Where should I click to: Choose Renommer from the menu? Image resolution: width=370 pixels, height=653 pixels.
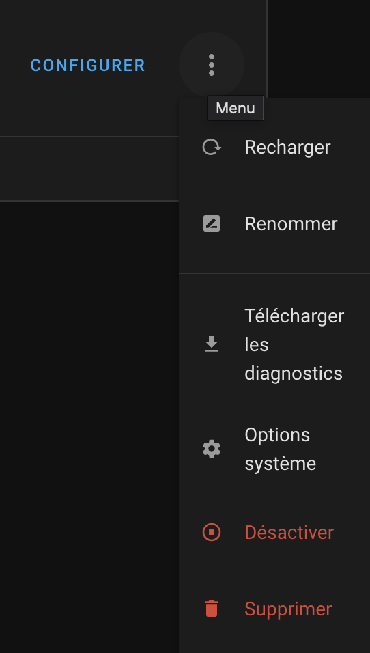coord(274,224)
